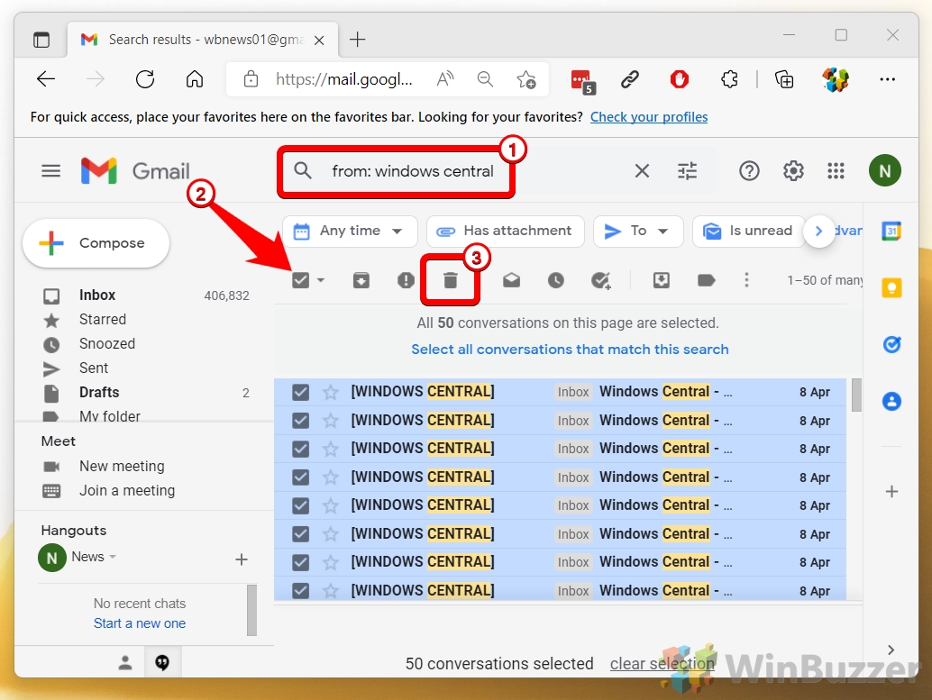Switch to the Search results browser tab
Screen dimensions: 932x700
click(x=202, y=40)
